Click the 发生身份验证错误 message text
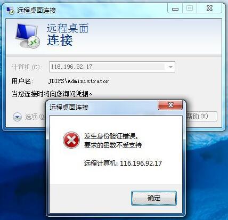The width and height of the screenshot is (228, 220). (111, 136)
